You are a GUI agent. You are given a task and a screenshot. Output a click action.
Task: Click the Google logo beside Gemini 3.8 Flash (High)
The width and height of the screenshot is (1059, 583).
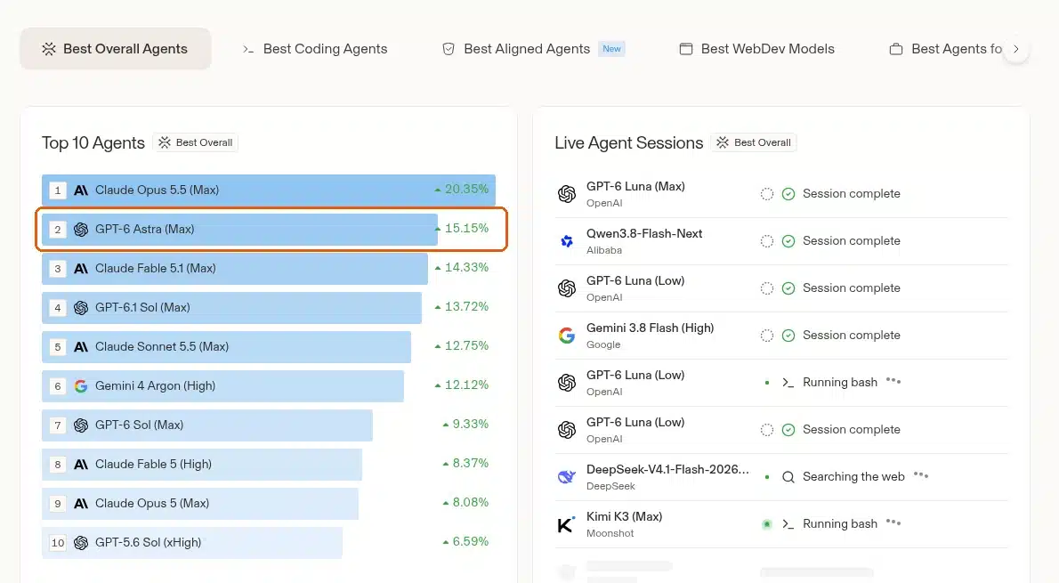(x=567, y=336)
